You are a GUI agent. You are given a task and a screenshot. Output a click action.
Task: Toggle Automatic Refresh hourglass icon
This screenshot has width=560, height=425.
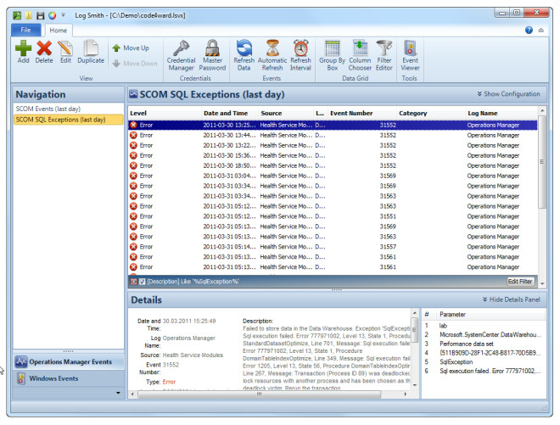pyautogui.click(x=272, y=48)
